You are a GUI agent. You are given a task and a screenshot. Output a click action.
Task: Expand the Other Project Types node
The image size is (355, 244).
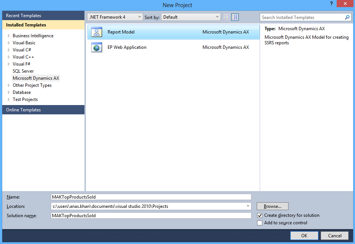9,85
